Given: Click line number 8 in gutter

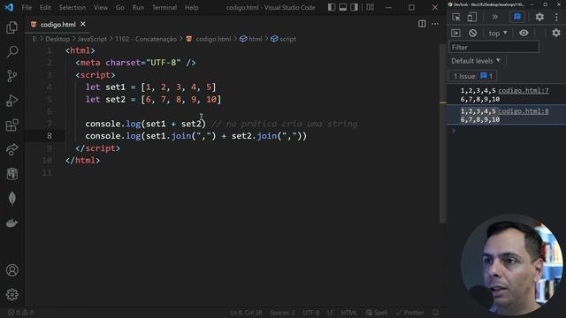Looking at the screenshot, I should (x=50, y=136).
